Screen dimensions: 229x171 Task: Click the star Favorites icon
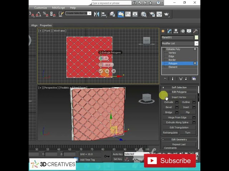point(150,3)
